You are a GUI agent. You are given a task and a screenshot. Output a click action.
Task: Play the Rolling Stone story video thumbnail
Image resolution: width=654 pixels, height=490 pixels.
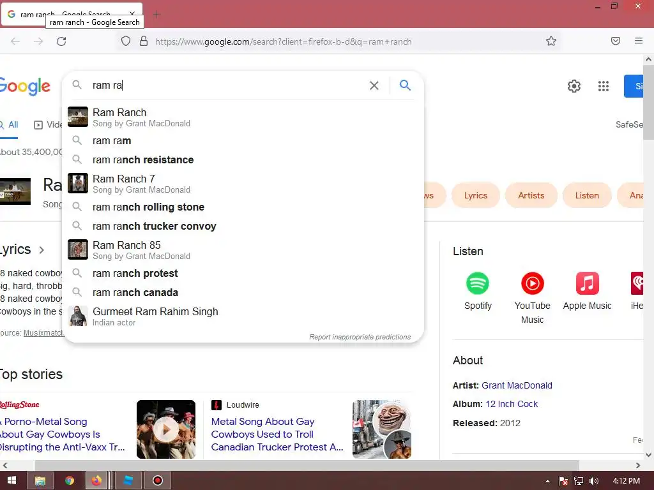[x=166, y=429]
